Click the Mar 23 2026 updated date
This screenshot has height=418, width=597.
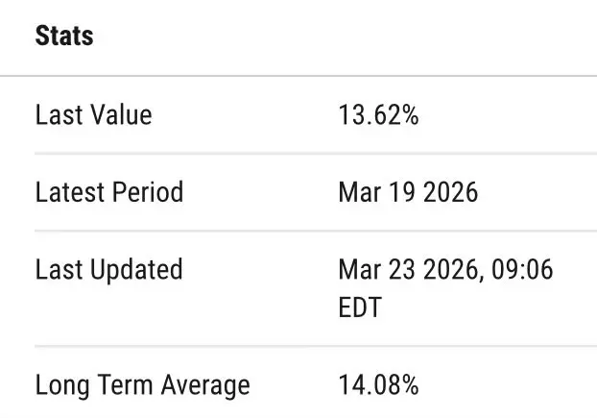point(408,270)
